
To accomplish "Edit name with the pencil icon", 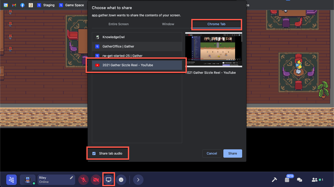I will point(71,178).
